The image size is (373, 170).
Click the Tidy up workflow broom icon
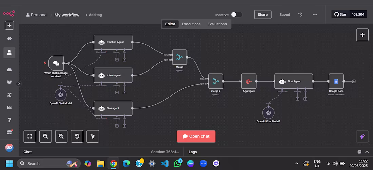point(93,136)
